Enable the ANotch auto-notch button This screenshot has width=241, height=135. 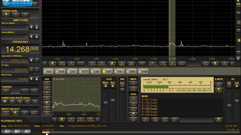(81, 120)
